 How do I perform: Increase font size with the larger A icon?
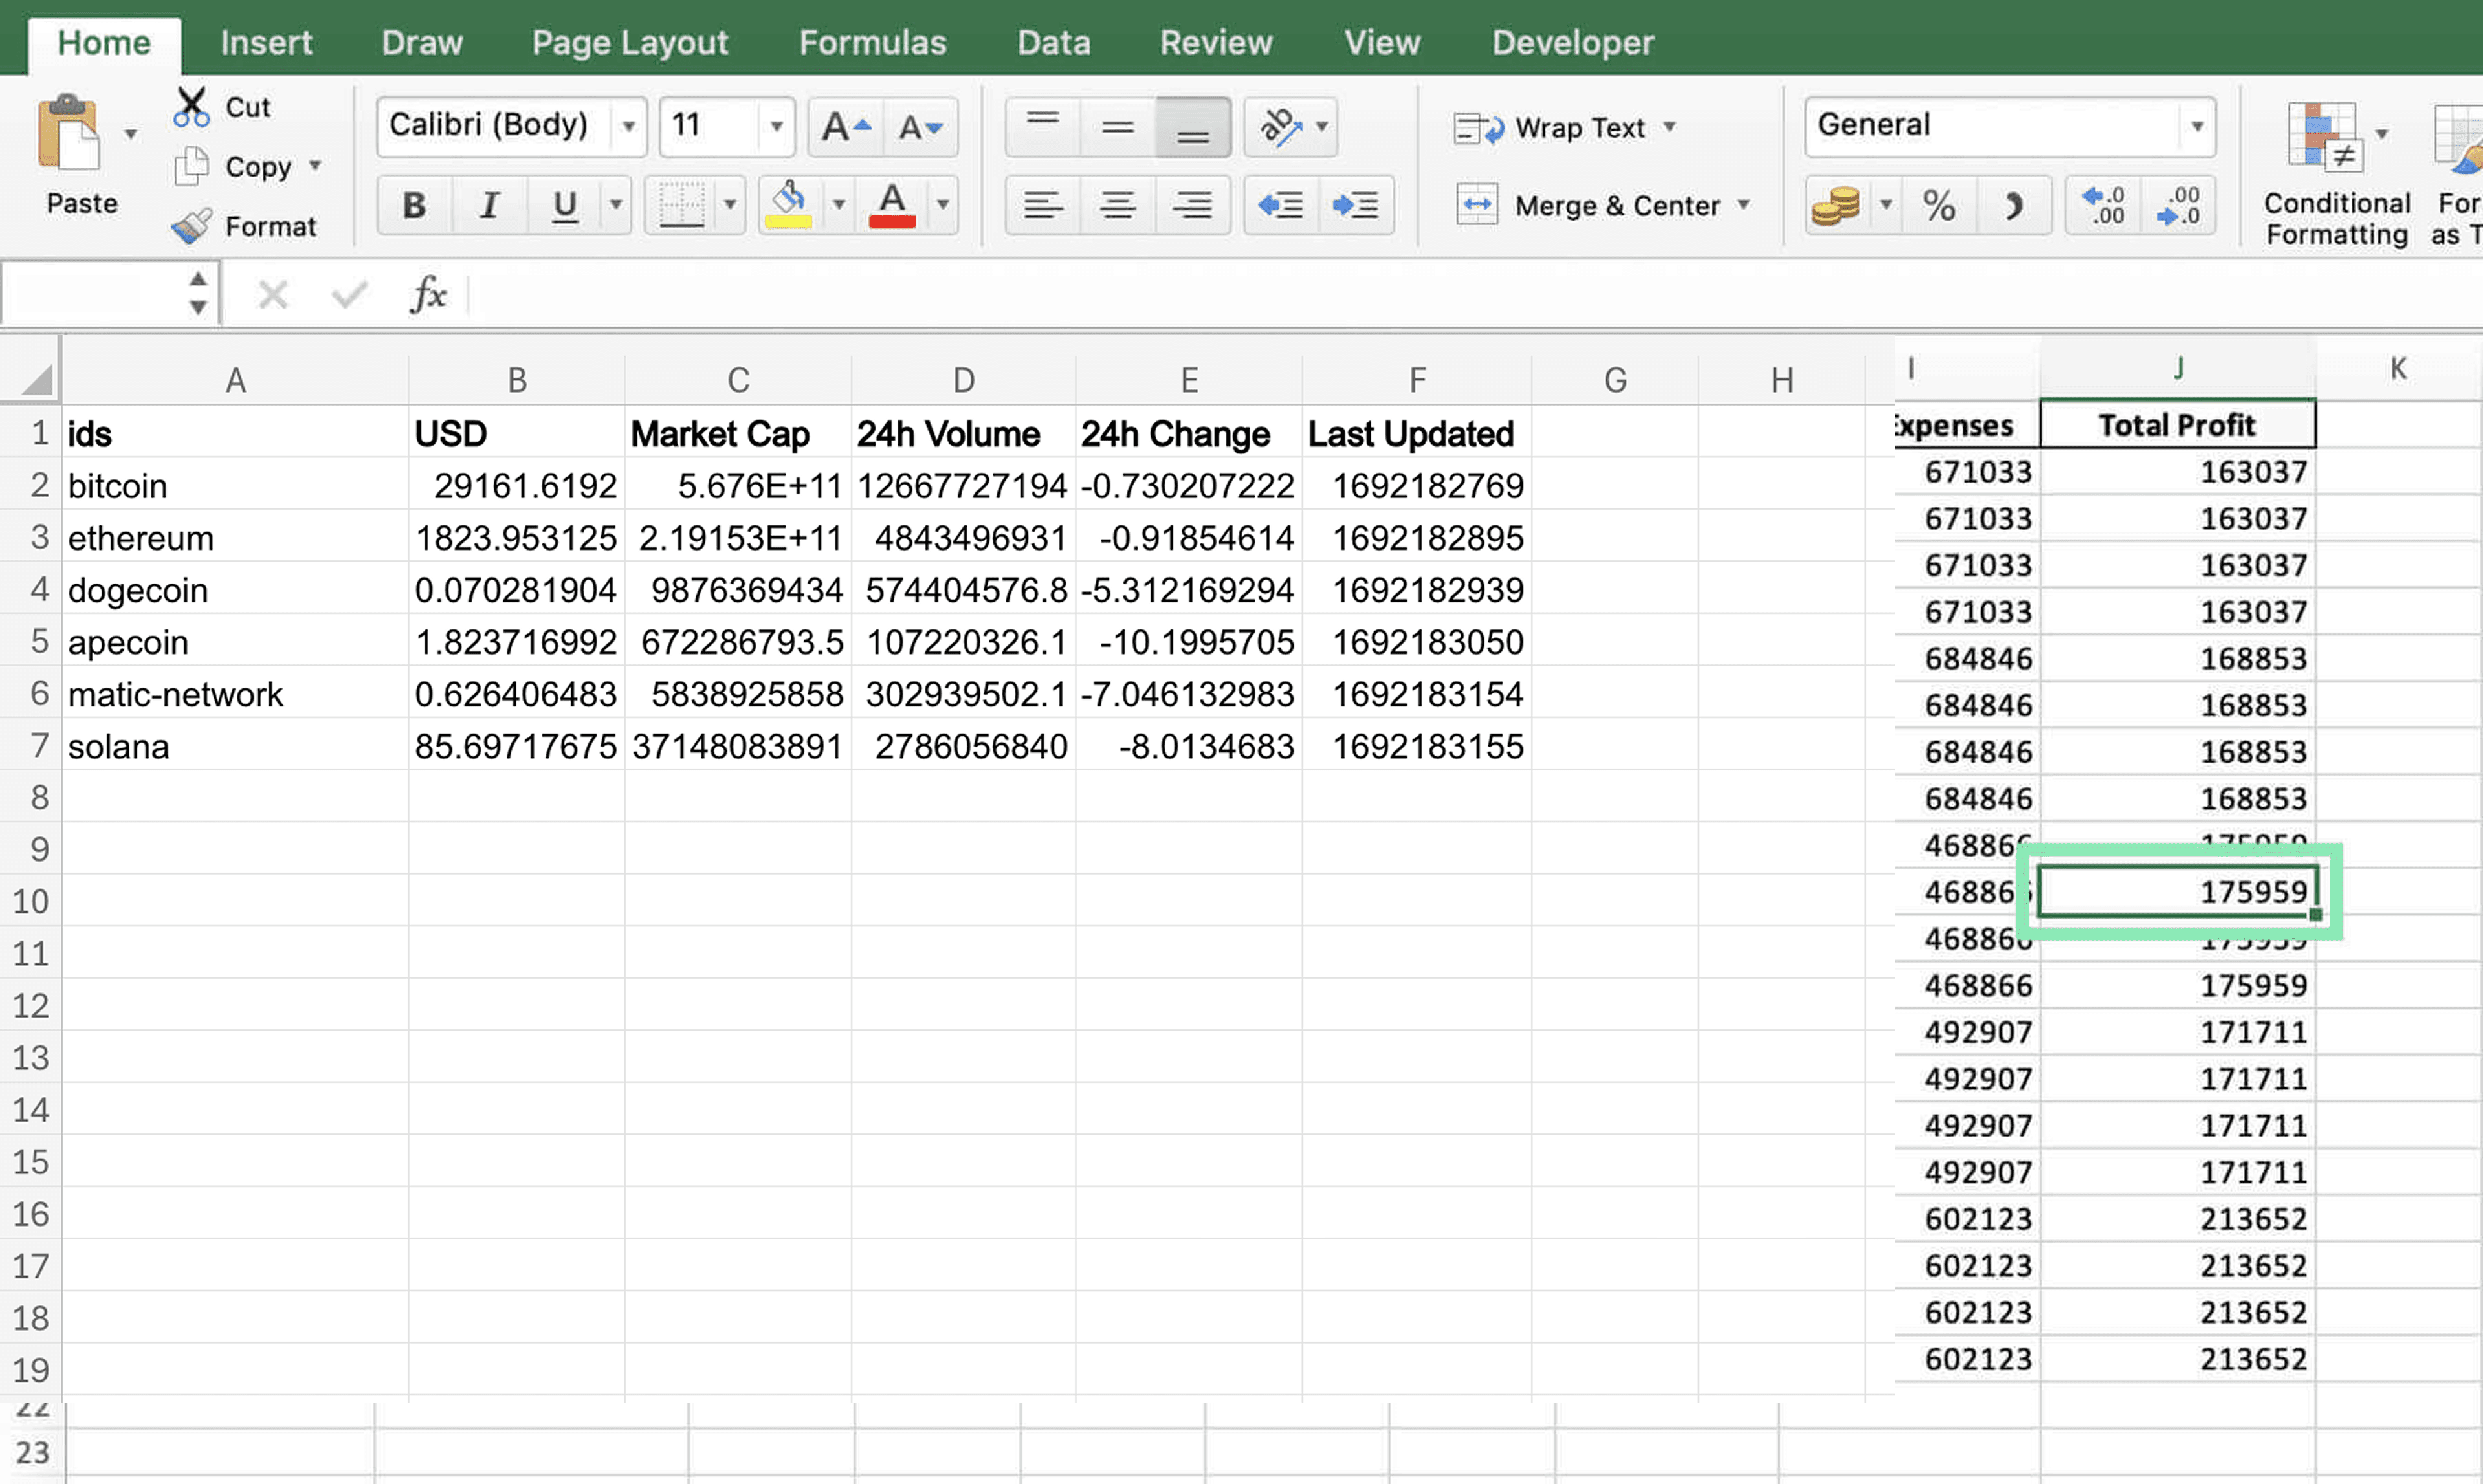tap(845, 127)
